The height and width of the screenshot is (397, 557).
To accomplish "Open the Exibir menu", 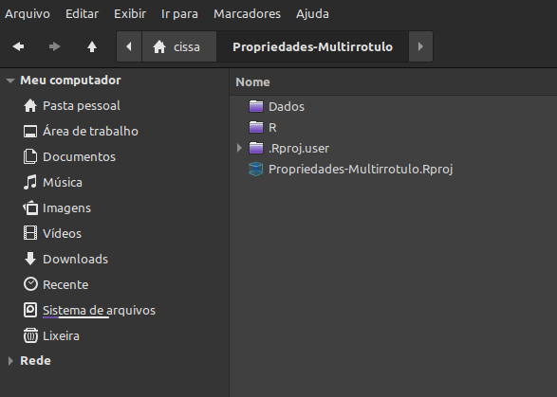I will coord(130,14).
